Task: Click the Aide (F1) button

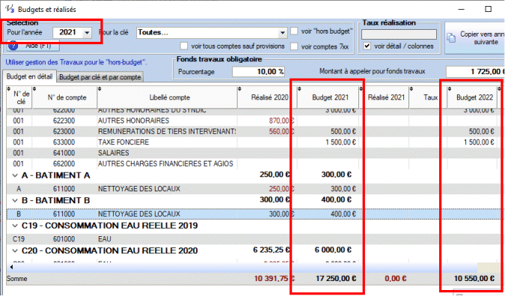Action: (x=33, y=46)
